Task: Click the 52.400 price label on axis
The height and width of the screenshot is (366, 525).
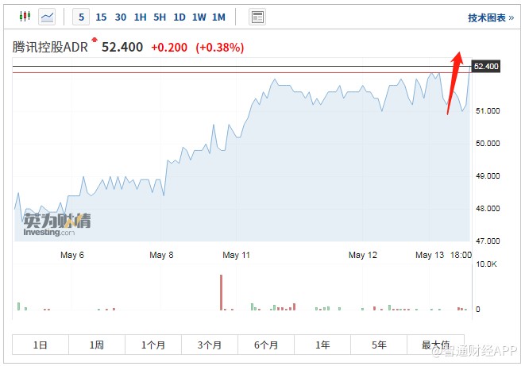Action: click(x=486, y=66)
